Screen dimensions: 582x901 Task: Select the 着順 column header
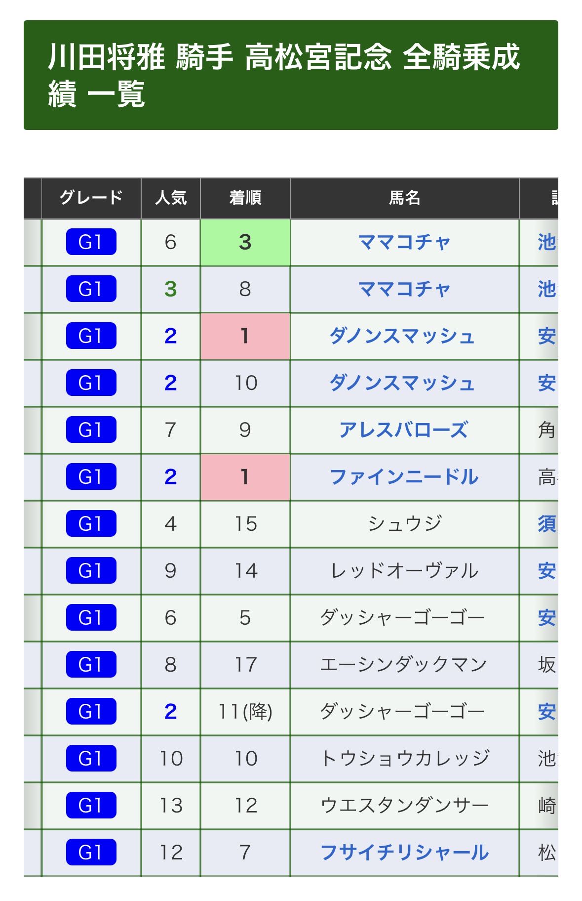(245, 198)
